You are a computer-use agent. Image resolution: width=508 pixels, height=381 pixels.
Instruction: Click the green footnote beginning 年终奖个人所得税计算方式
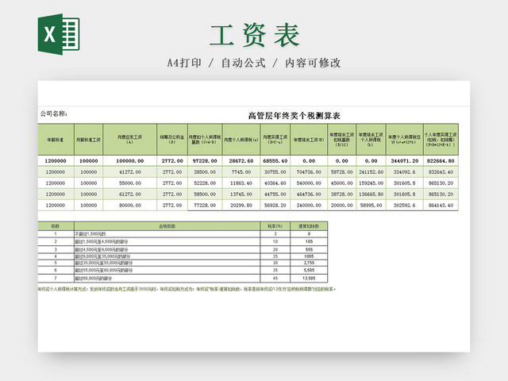[x=187, y=289]
